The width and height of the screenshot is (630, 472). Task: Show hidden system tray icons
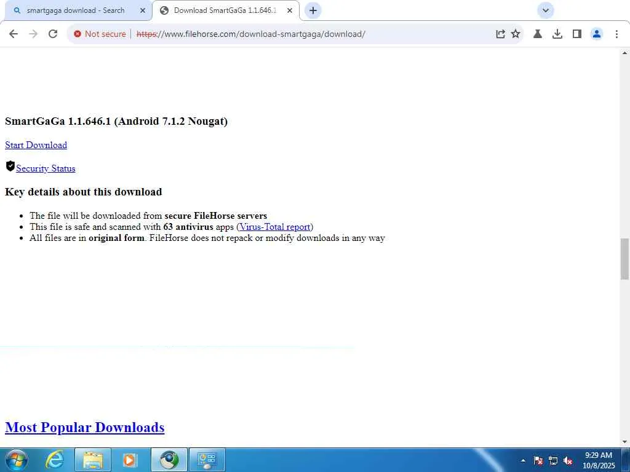pos(523,460)
